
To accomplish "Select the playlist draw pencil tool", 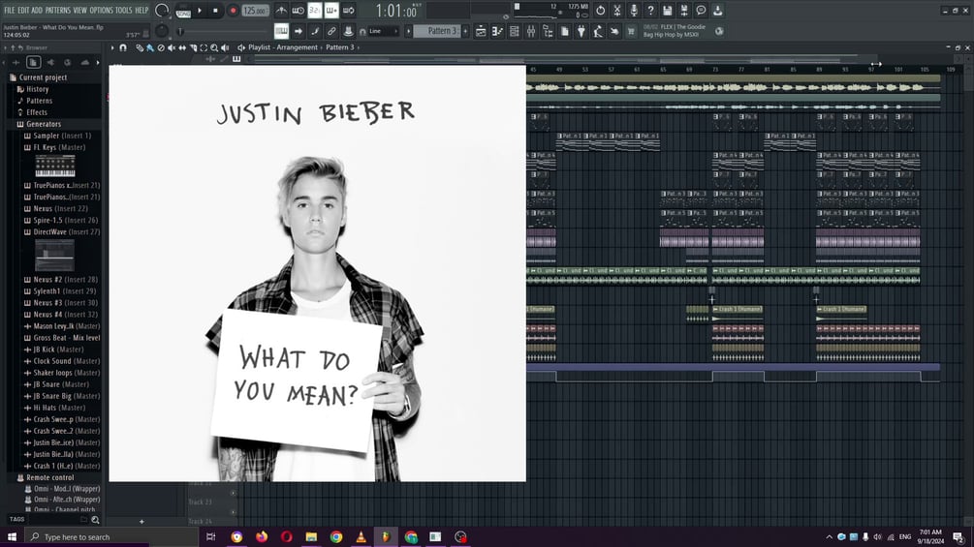I will (x=140, y=47).
